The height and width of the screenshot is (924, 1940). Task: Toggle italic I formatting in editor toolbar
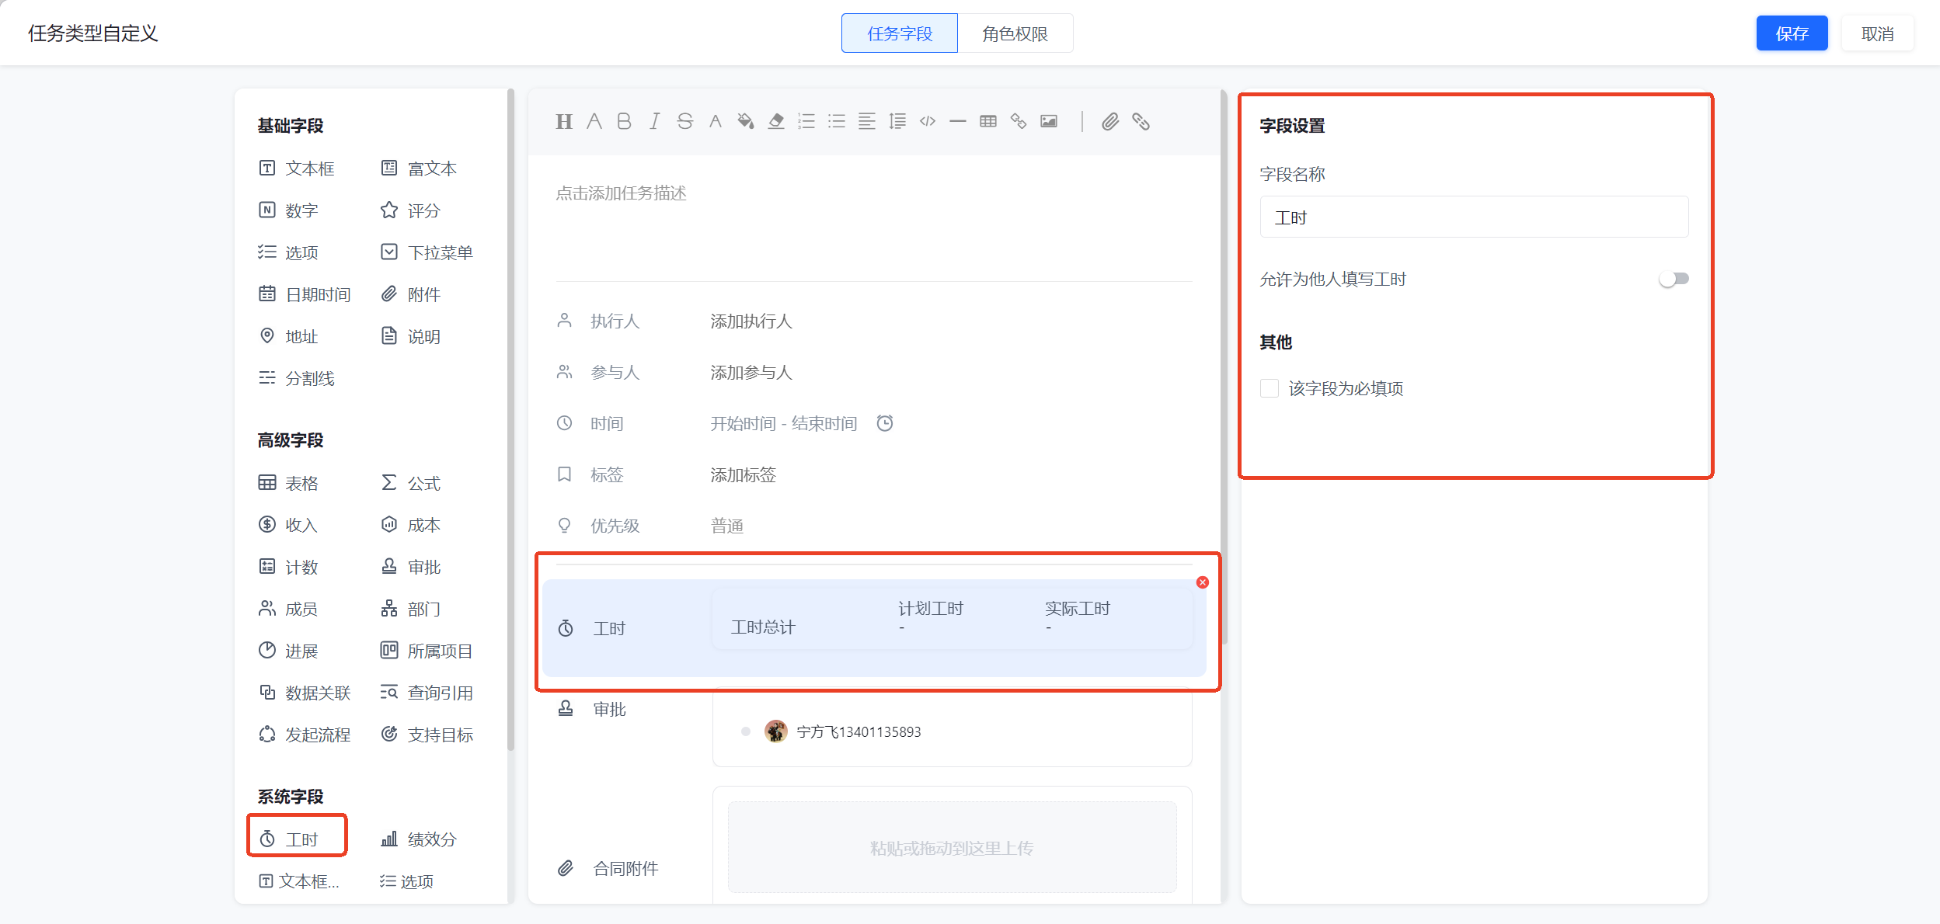(655, 121)
